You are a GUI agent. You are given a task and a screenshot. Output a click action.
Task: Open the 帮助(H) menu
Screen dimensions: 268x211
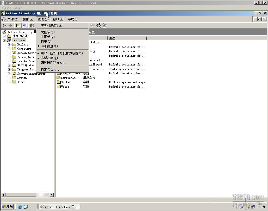[73, 19]
